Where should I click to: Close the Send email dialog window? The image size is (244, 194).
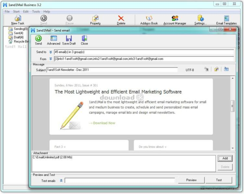(230, 29)
